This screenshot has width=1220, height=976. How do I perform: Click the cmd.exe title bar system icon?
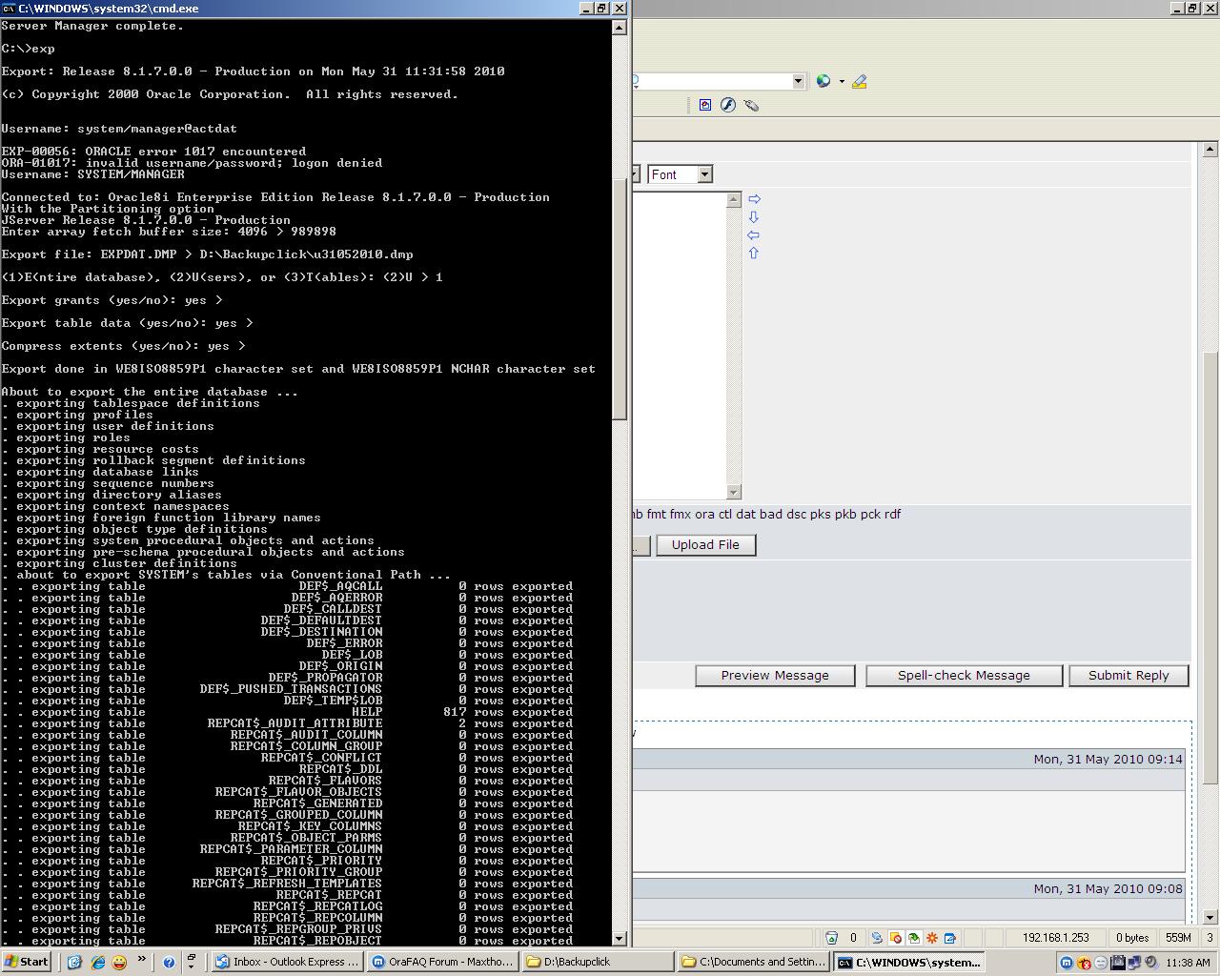point(9,8)
